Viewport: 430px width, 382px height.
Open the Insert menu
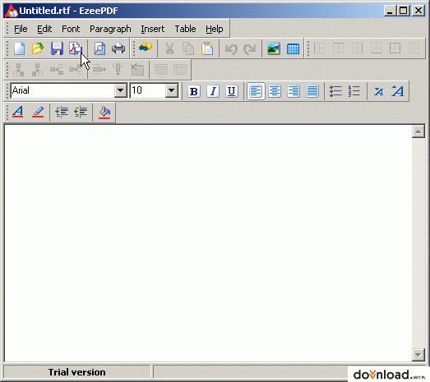(152, 29)
